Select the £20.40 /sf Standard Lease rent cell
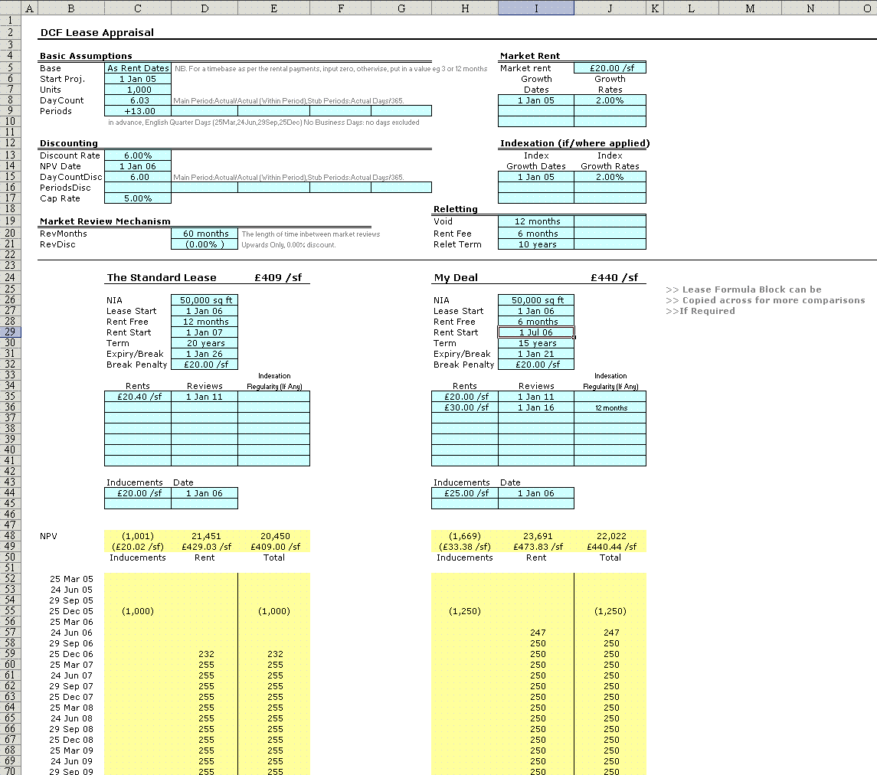The width and height of the screenshot is (877, 775). [138, 397]
